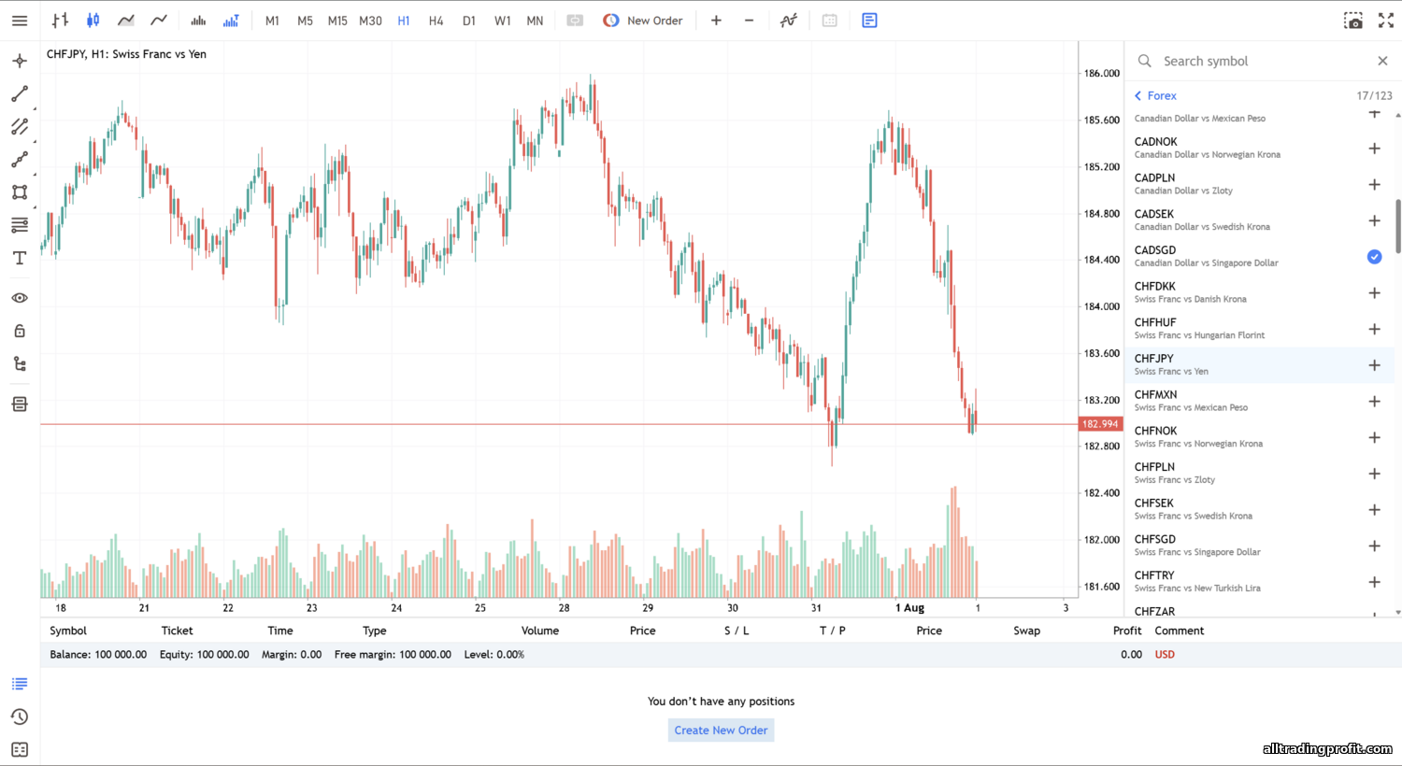Select the trend line drawing tool

[20, 94]
